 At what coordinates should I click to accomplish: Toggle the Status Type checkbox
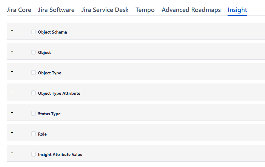[33, 113]
